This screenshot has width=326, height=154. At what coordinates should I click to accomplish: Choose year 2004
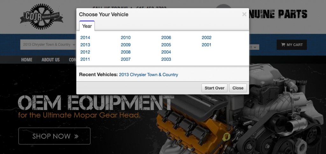click(166, 52)
